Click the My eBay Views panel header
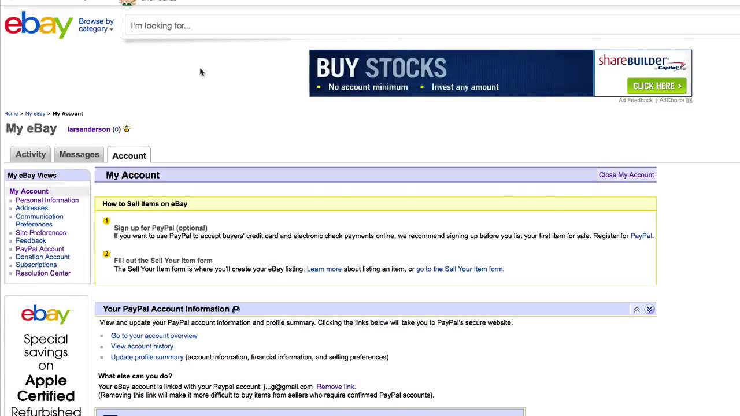Screen dimensions: 740x416 [47, 176]
